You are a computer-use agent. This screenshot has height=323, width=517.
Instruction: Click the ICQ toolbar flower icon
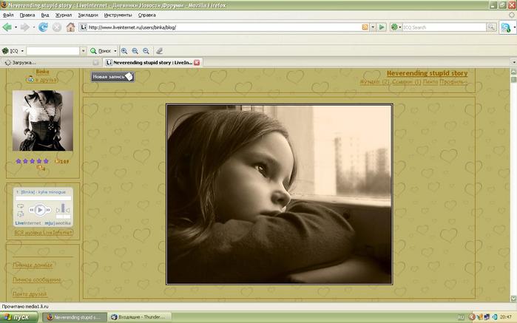coord(5,51)
